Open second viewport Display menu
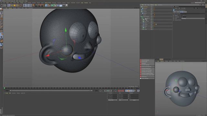Screen dimensions: 207x116 166,61
